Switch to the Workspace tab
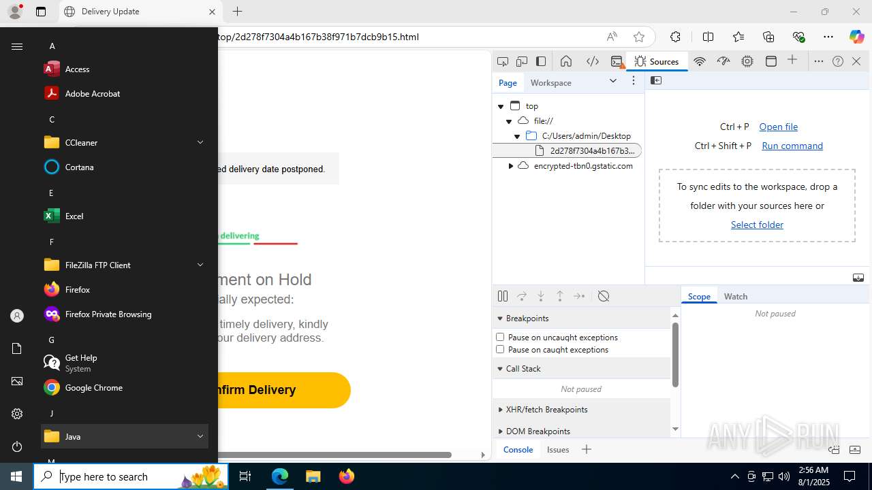Viewport: 872px width, 490px height. pos(551,82)
